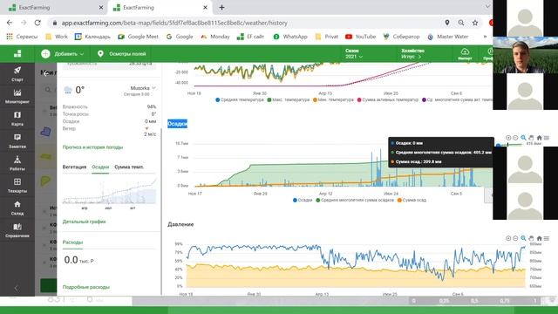The width and height of the screenshot is (558, 314).
Task: Enable pan tool on precipitation chart
Action: click(x=531, y=138)
